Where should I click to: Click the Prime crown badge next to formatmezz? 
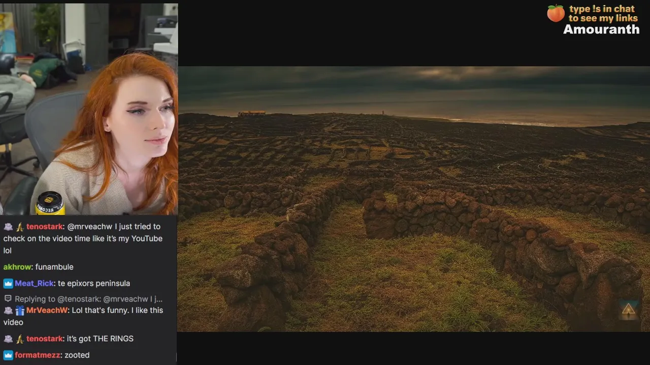click(8, 355)
